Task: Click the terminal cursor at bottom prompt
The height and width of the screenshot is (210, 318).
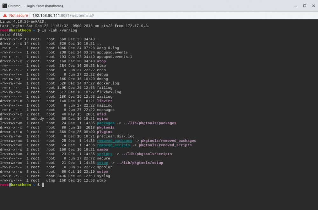Action: coord(43,185)
